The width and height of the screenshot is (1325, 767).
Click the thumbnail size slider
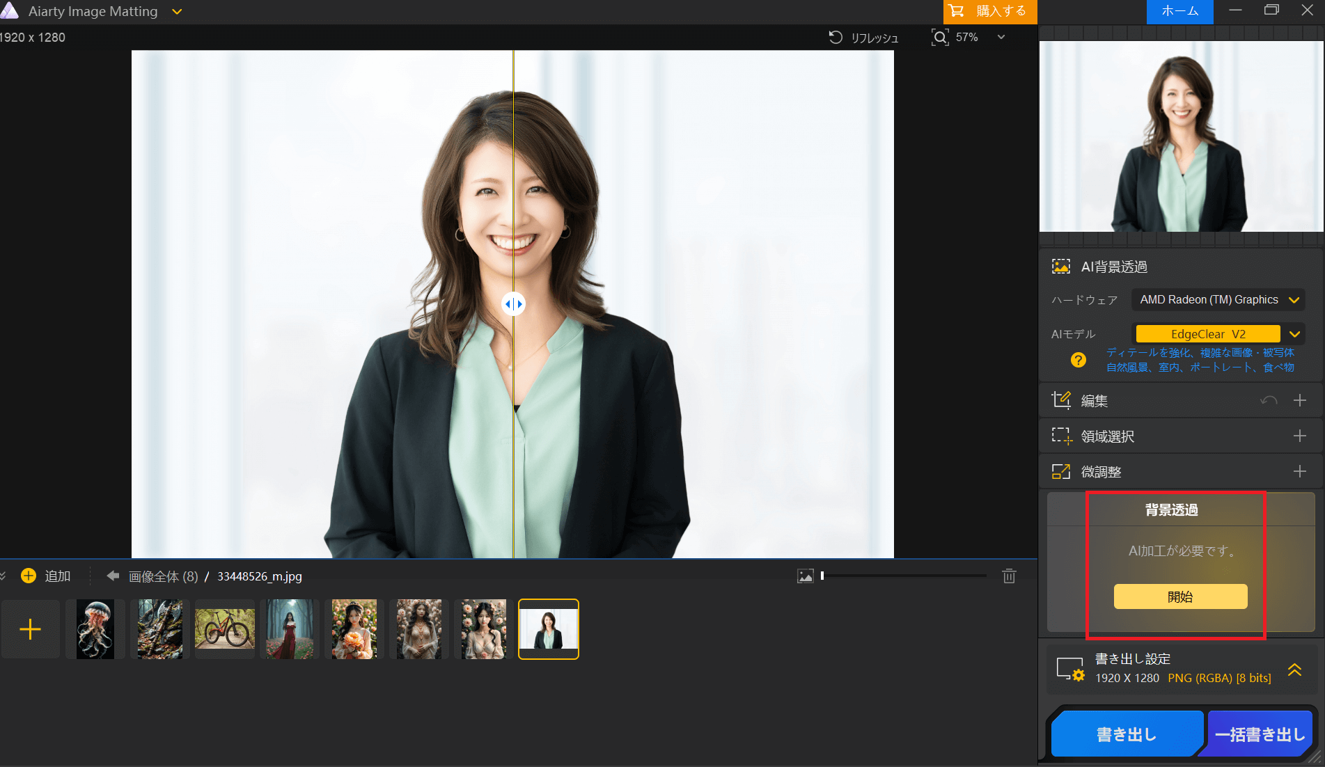904,576
